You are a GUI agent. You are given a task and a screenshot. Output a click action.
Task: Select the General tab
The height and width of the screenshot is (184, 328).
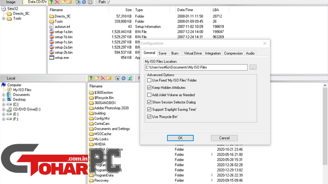pos(149,53)
